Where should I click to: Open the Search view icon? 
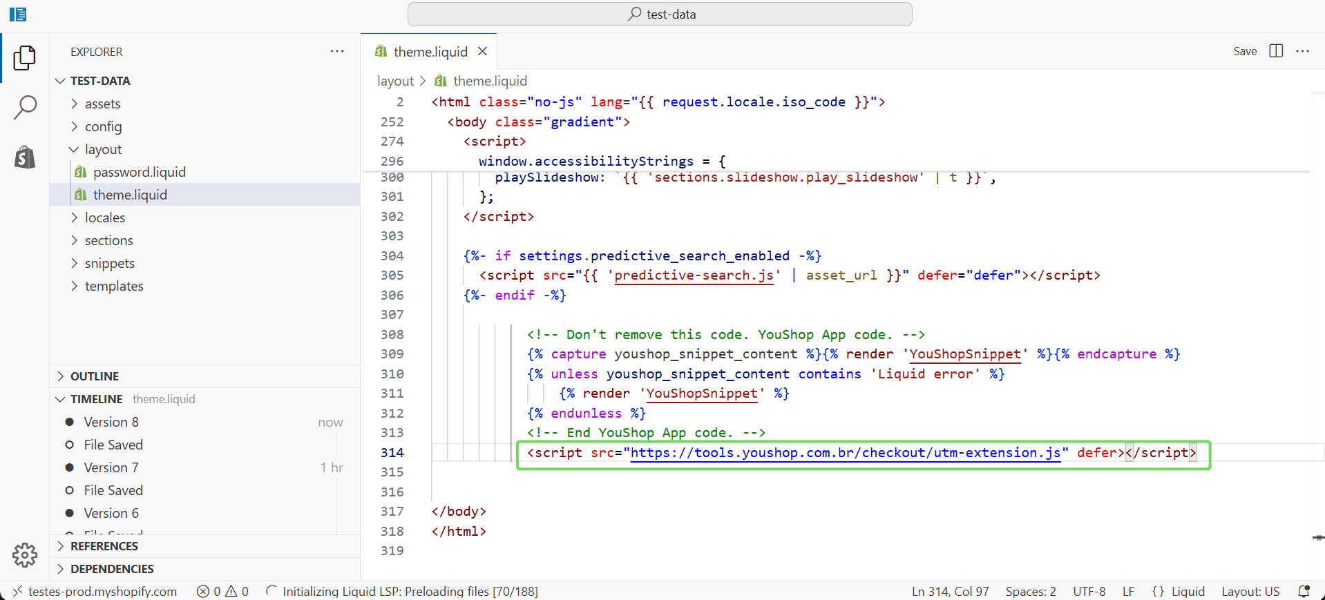pos(25,108)
